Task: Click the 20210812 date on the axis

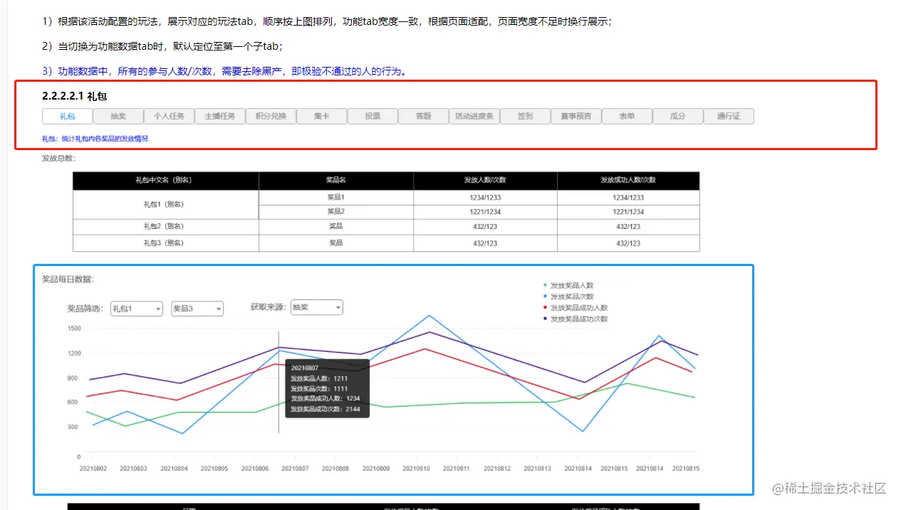Action: 496,469
